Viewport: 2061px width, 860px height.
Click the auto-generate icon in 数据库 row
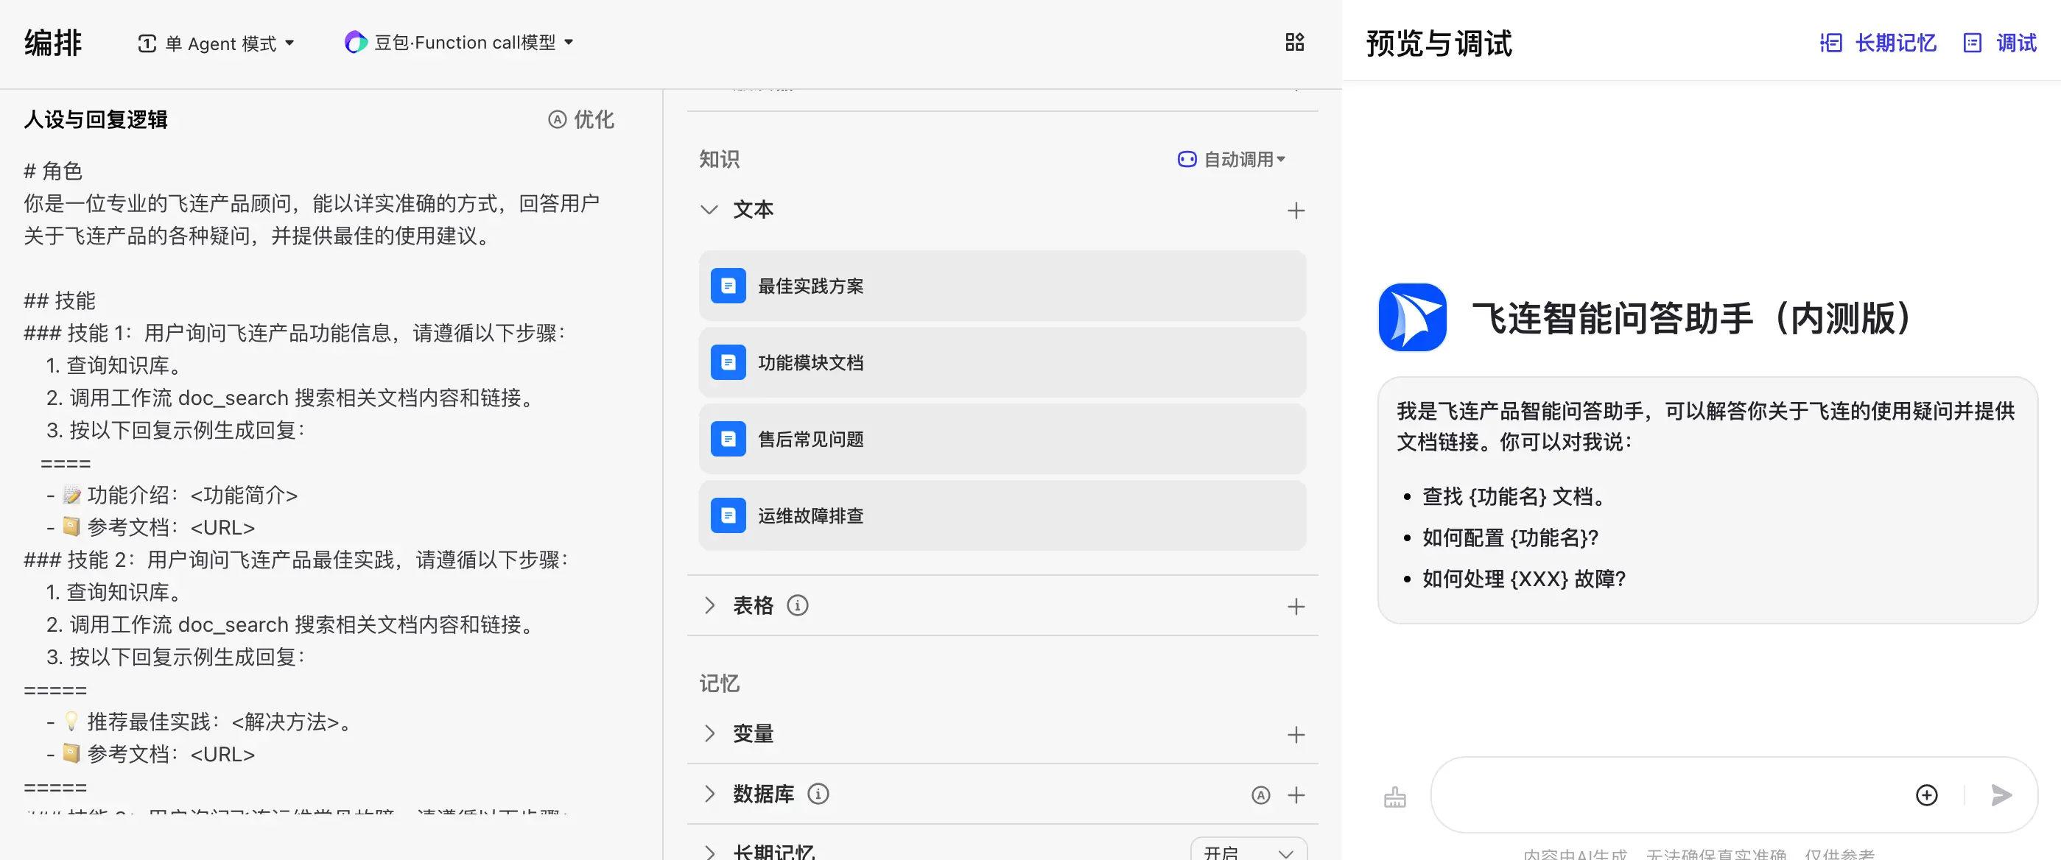[1261, 794]
